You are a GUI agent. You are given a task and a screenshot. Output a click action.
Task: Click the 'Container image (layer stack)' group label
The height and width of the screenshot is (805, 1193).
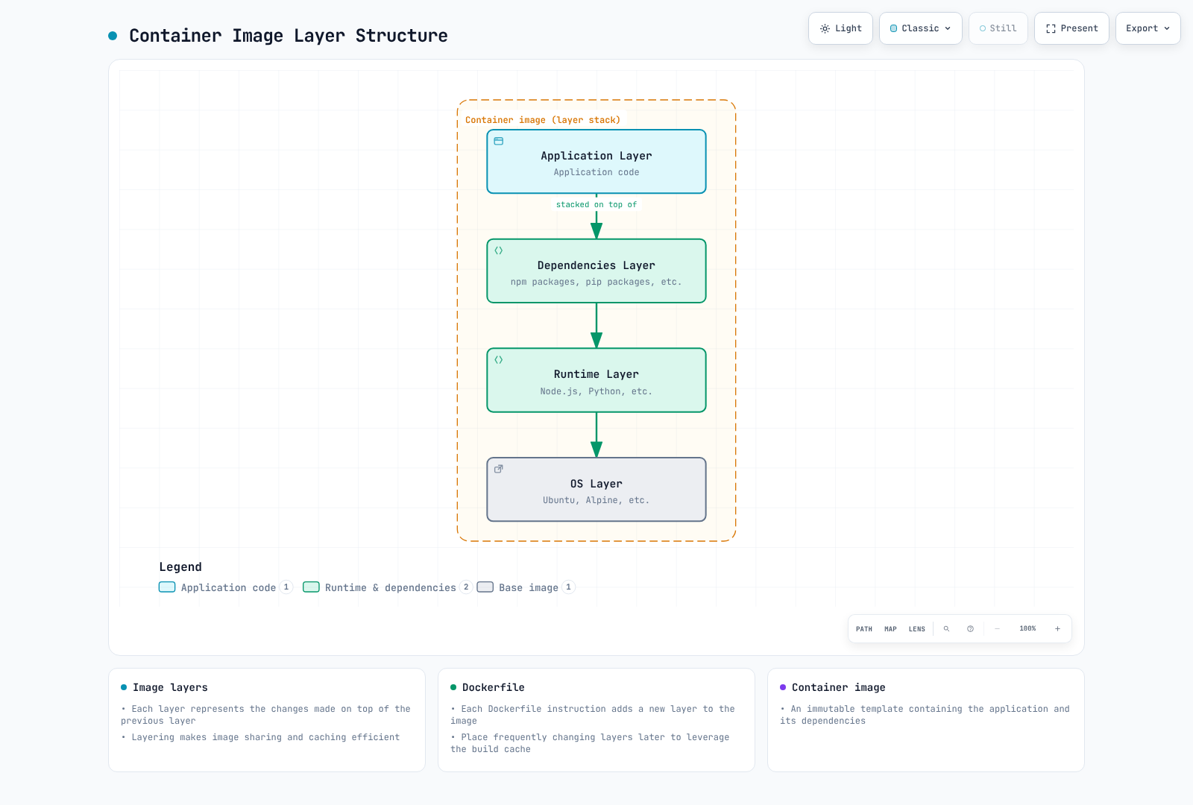coord(543,120)
